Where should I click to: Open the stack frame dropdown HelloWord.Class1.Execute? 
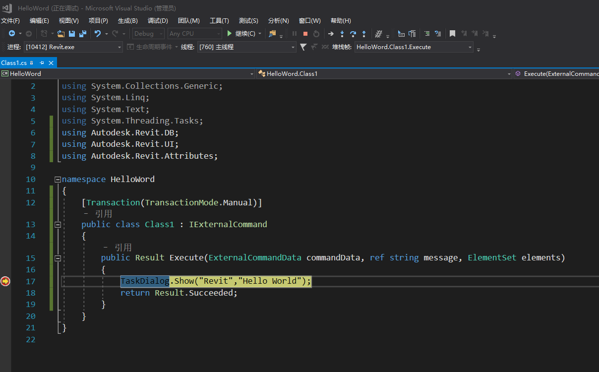tap(414, 47)
